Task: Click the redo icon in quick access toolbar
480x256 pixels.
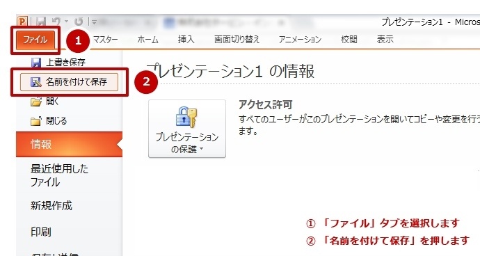Action: coord(79,22)
